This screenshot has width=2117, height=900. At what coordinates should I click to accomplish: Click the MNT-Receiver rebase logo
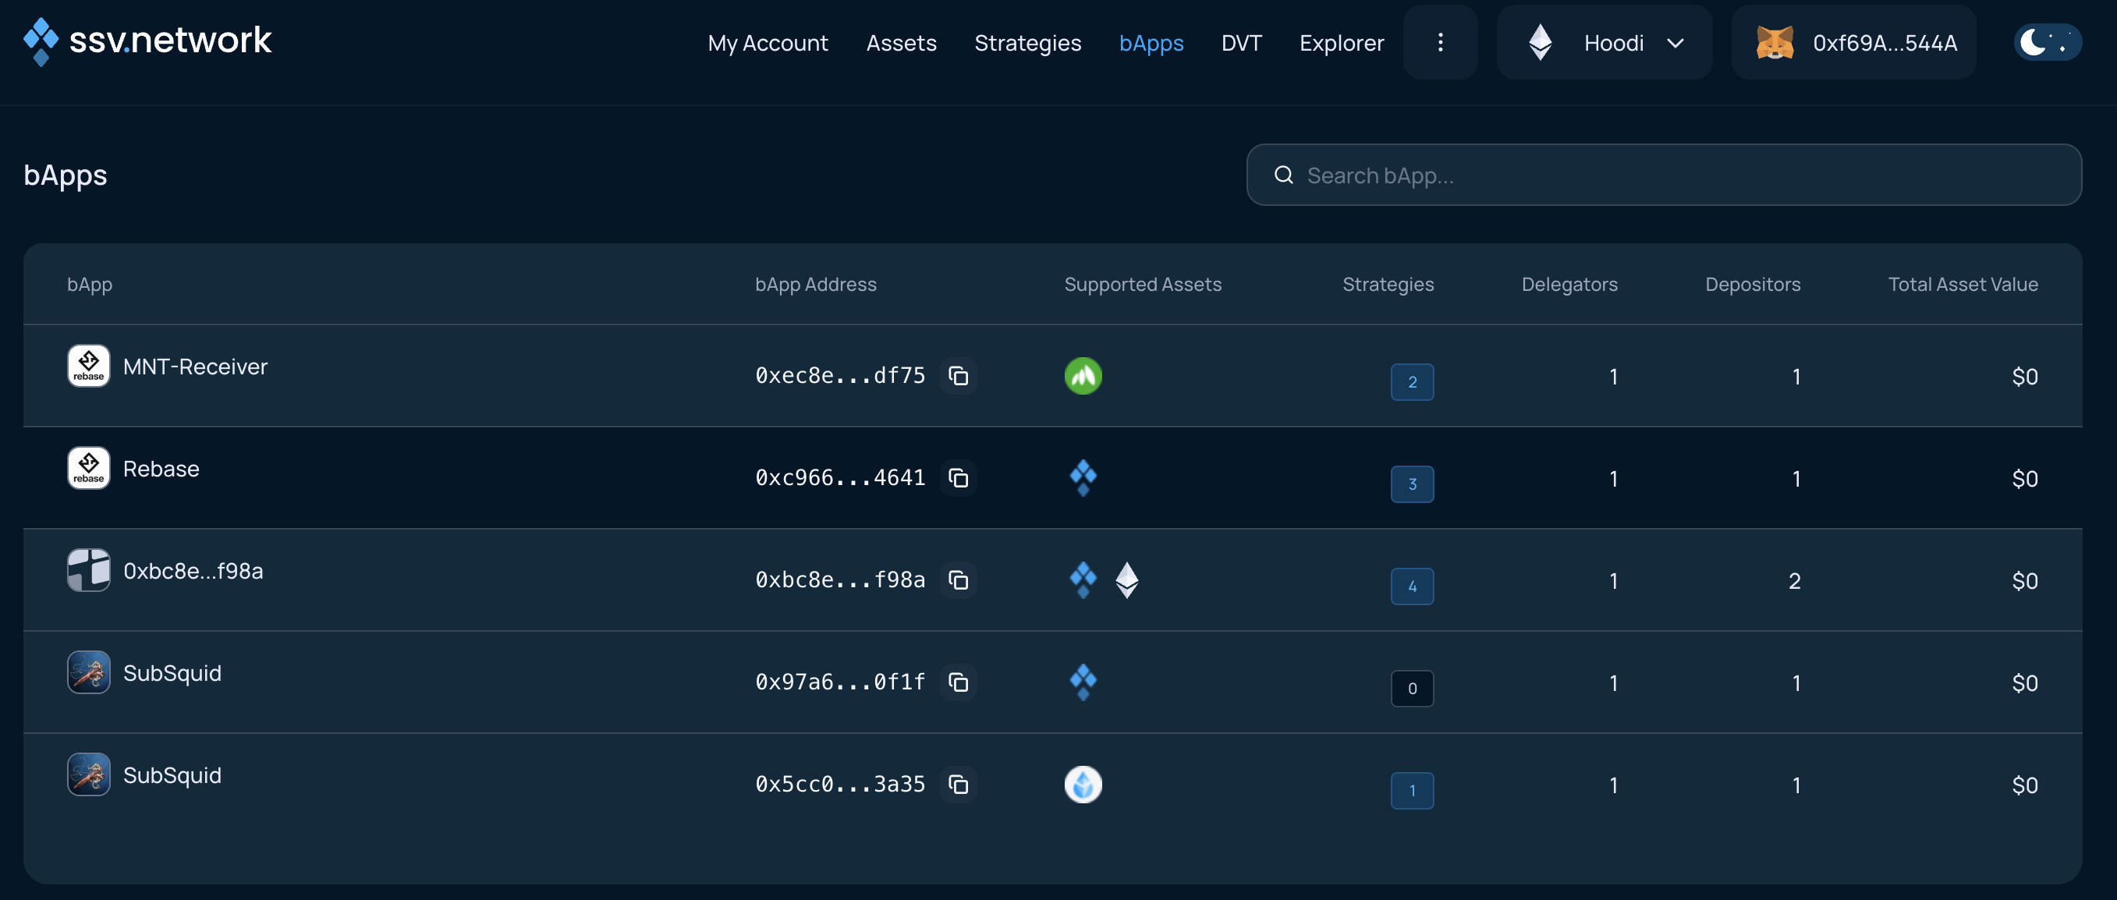(89, 366)
